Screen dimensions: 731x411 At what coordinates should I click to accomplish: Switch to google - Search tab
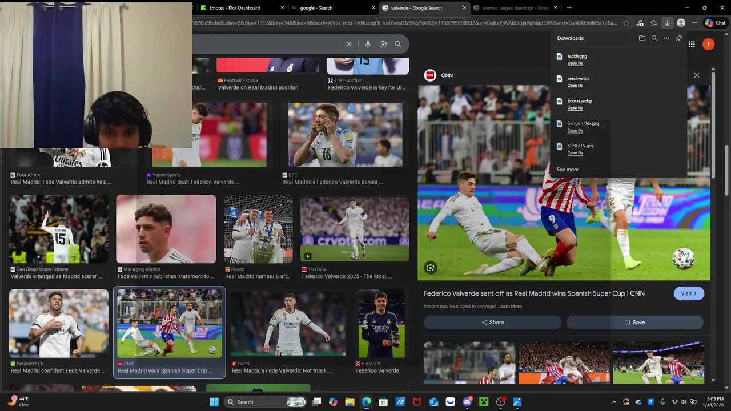click(x=333, y=8)
